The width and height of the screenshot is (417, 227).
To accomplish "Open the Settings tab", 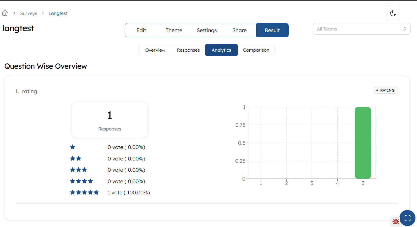I will tap(207, 30).
